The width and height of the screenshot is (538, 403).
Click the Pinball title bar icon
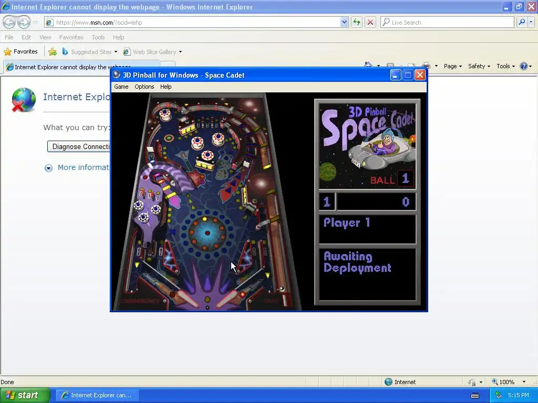click(x=116, y=75)
